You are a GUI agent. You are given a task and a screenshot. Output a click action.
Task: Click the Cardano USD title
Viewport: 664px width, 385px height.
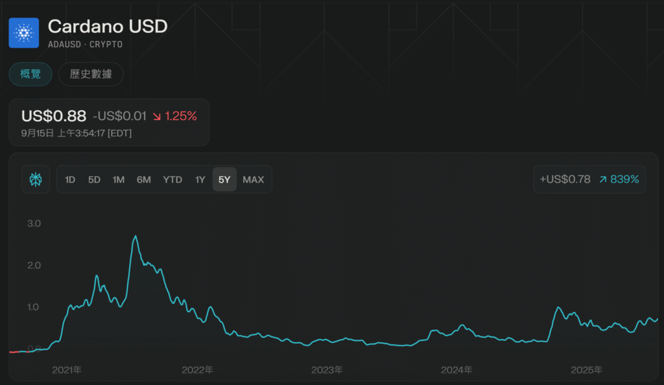click(108, 27)
